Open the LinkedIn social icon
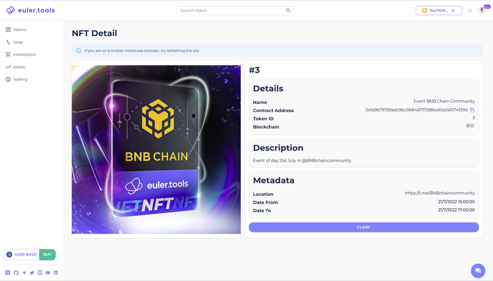Screen dimensions: 493x281 coord(56,273)
